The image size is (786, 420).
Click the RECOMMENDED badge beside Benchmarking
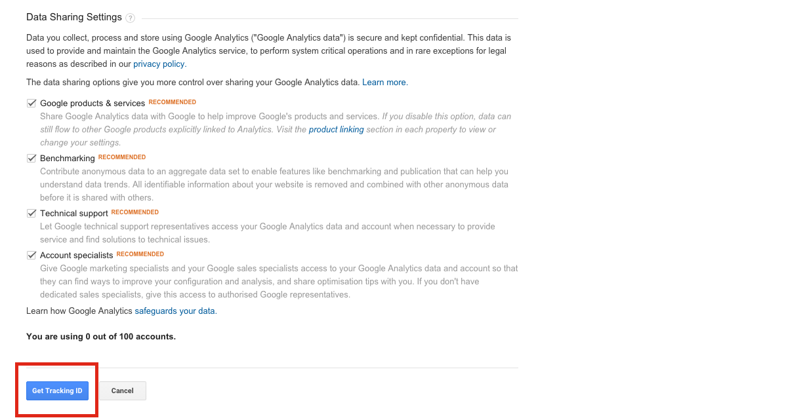pyautogui.click(x=122, y=157)
